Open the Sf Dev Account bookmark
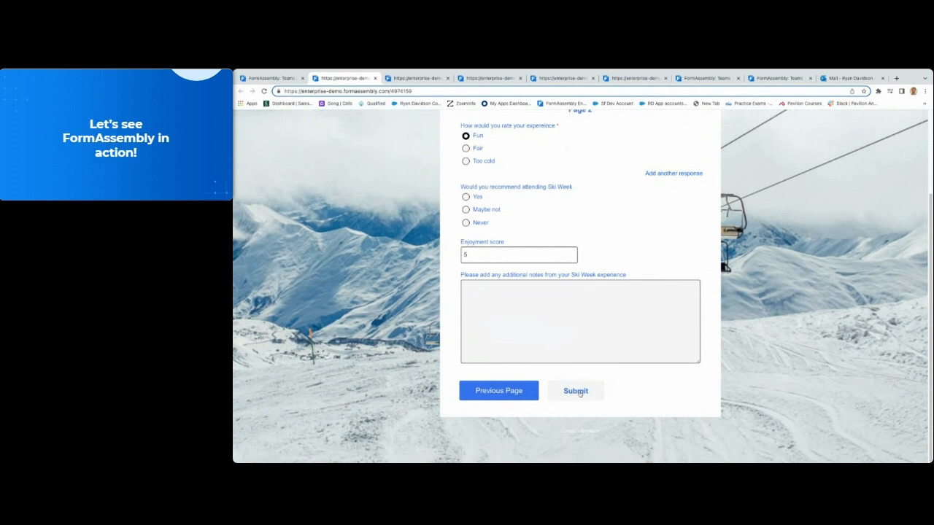This screenshot has height=525, width=934. click(613, 104)
